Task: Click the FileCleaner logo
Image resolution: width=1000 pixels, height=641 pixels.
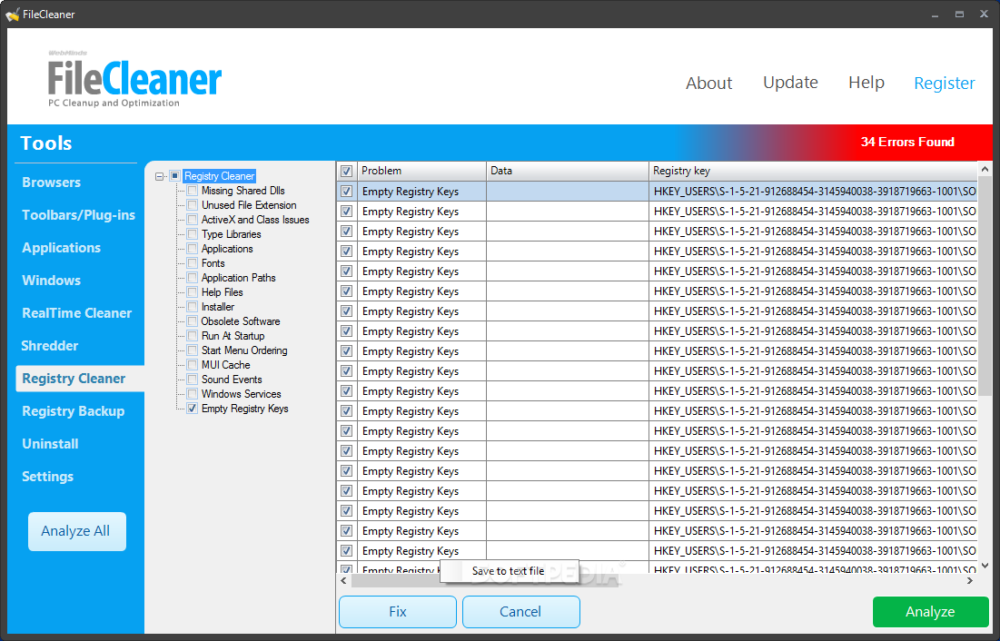Action: click(x=134, y=81)
